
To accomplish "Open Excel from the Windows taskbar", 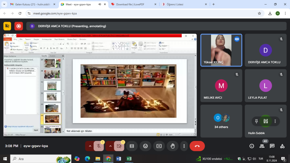I will (129, 159).
